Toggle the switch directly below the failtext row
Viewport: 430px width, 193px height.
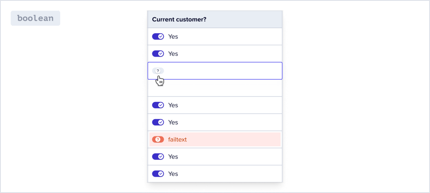(158, 156)
